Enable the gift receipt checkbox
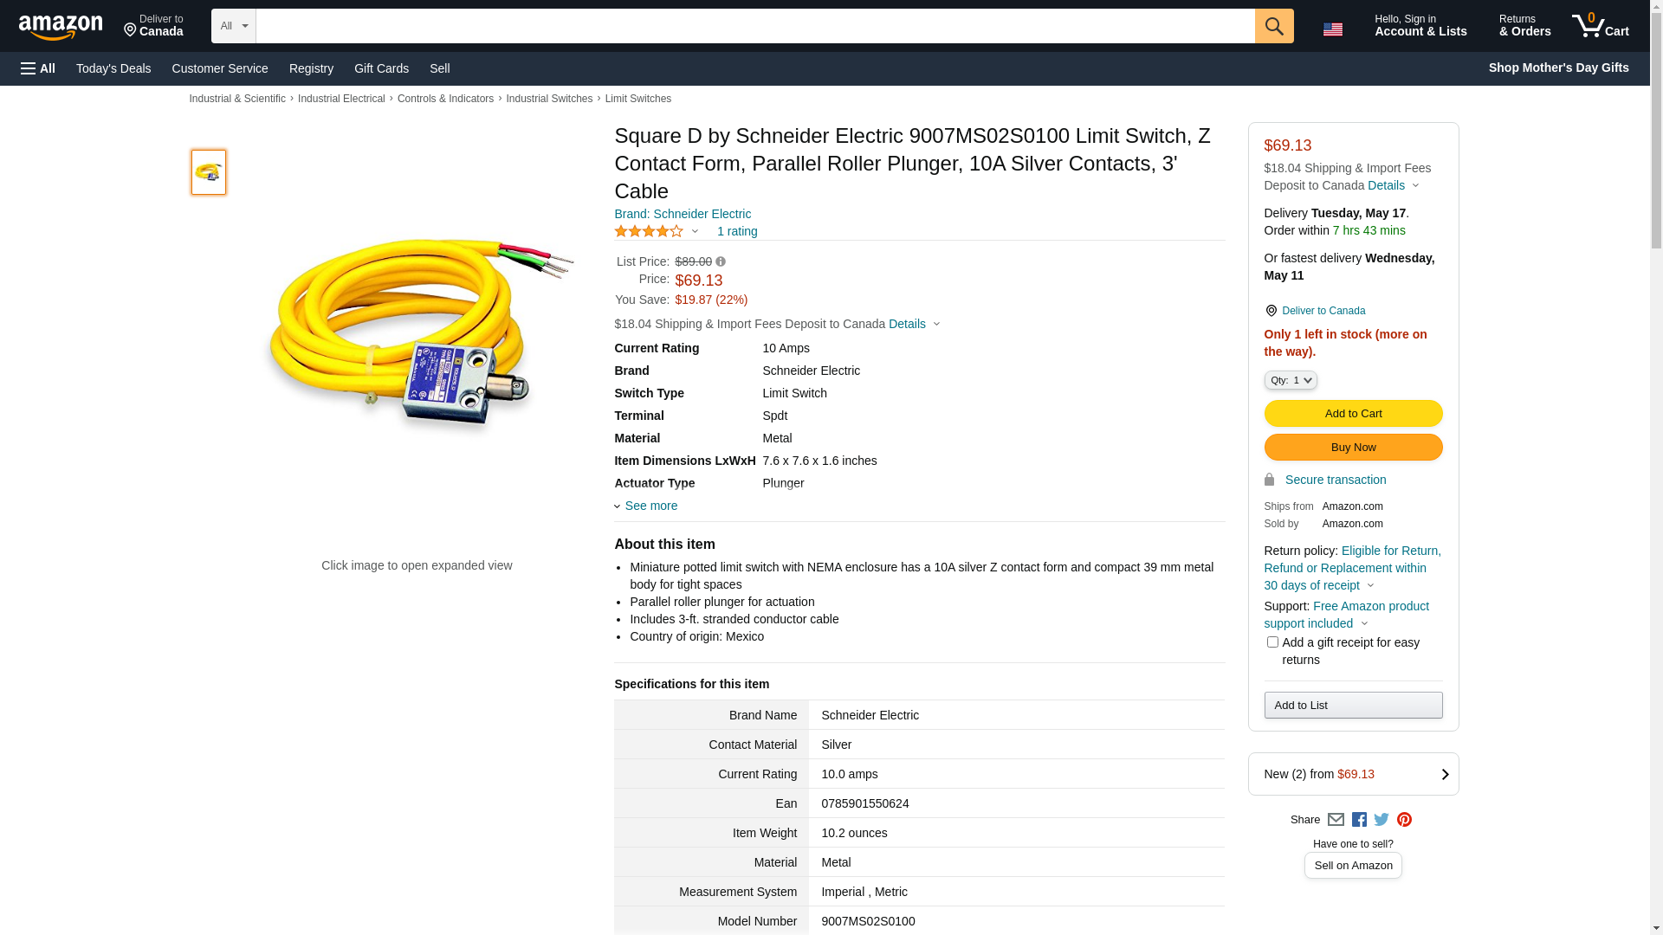The width and height of the screenshot is (1663, 935). click(x=1272, y=642)
